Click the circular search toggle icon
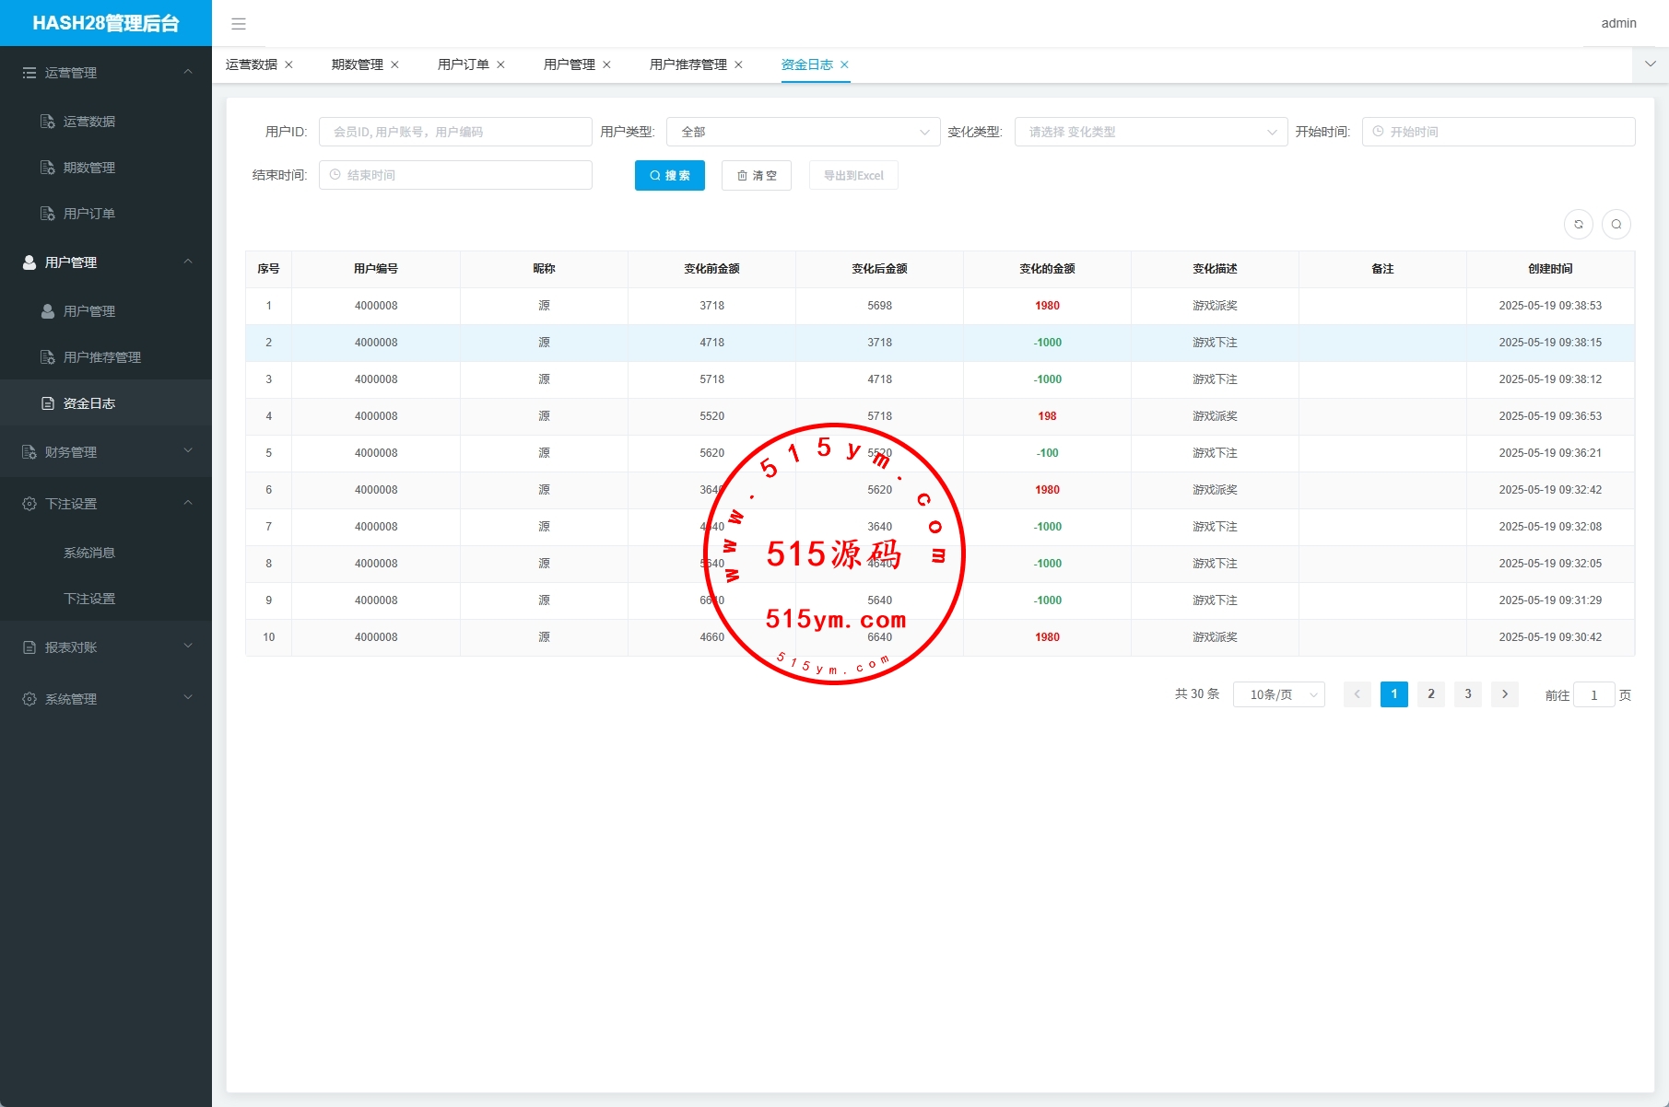The height and width of the screenshot is (1107, 1669). click(x=1616, y=224)
